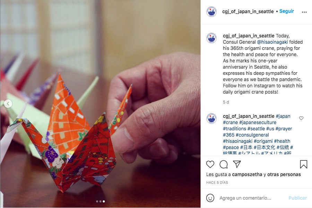Open the #consulgeneral hashtag link
312x208 pixels.
[x=252, y=135]
